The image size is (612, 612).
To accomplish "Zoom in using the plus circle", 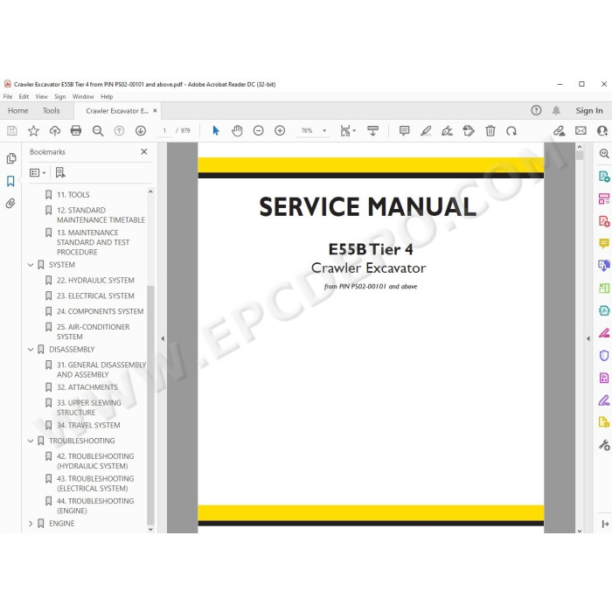I will click(280, 131).
